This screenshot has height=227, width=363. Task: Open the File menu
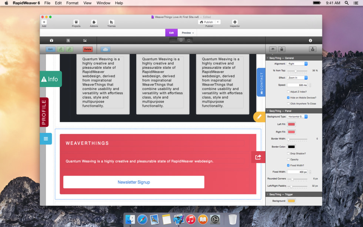[x=47, y=3]
